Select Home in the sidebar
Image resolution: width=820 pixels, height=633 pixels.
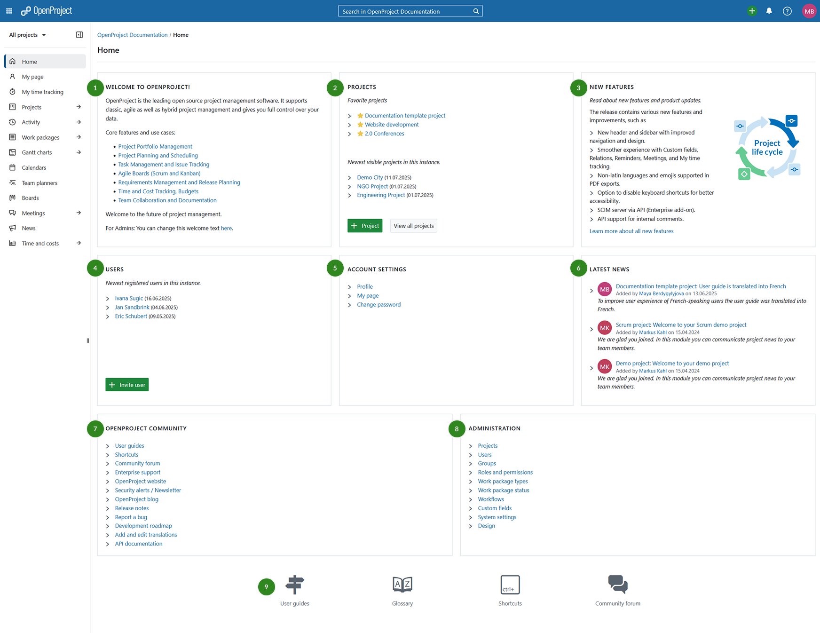pyautogui.click(x=45, y=62)
